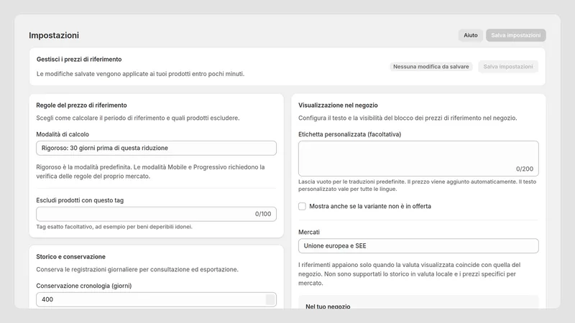Click the Impostazioni page heading
The height and width of the screenshot is (323, 575).
(54, 35)
